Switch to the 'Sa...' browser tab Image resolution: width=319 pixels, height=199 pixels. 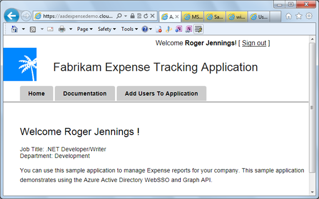point(215,16)
